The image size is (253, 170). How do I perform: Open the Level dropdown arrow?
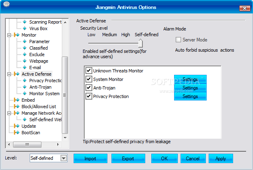63,158
